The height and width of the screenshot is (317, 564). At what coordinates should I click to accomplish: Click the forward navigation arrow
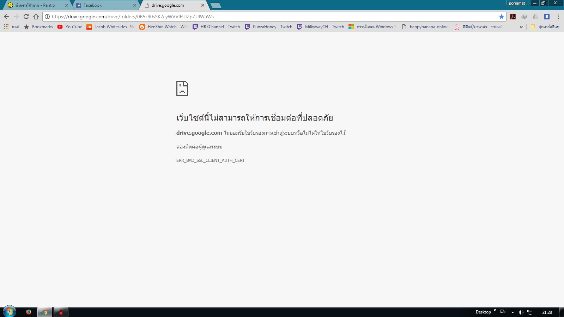(16, 17)
